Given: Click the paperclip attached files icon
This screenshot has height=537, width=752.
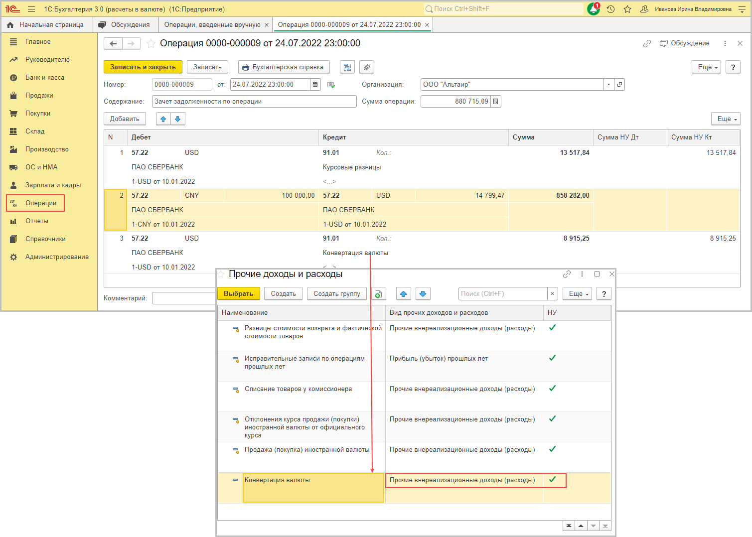Looking at the screenshot, I should [x=367, y=67].
